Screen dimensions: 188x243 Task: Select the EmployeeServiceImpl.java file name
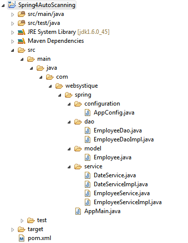[x=127, y=202]
